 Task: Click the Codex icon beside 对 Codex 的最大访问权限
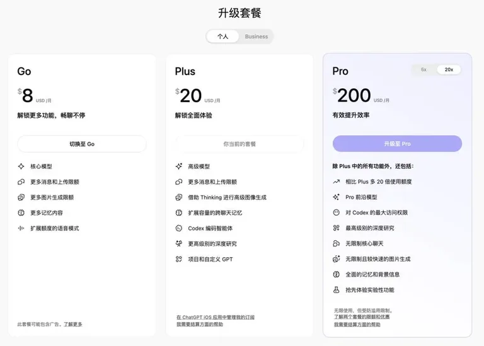pyautogui.click(x=336, y=212)
